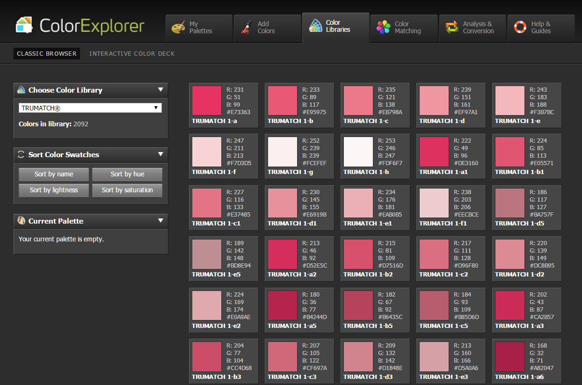Click the My Palettes painter's palette icon
582x385 pixels.
(179, 27)
